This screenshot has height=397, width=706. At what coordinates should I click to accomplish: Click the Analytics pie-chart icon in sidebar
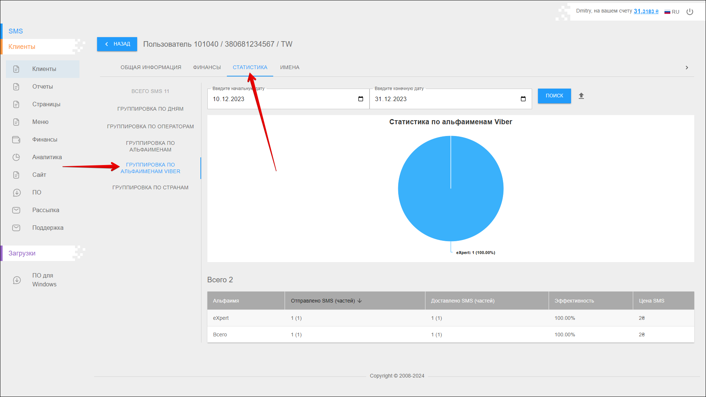coord(16,157)
